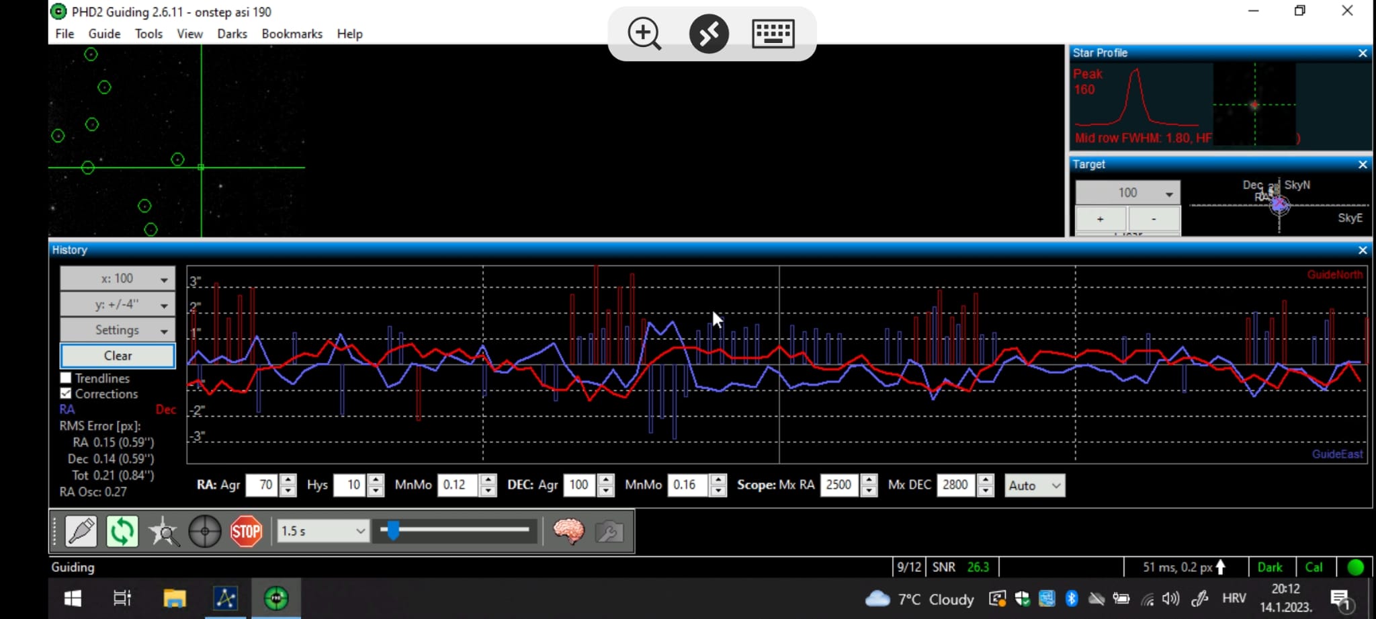The width and height of the screenshot is (1376, 619).
Task: Open the Darks menu
Action: pos(232,34)
